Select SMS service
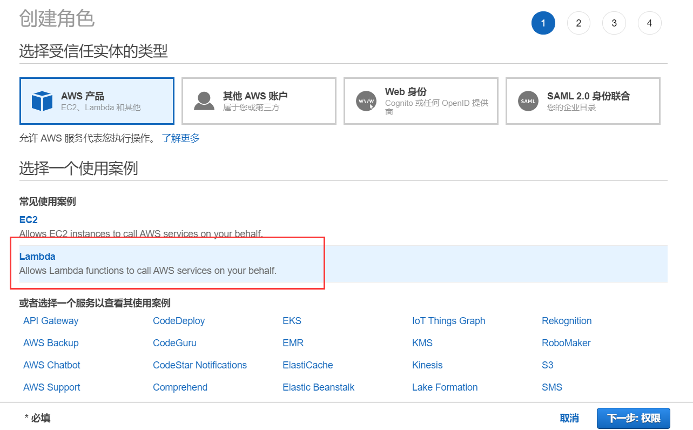 [x=552, y=387]
